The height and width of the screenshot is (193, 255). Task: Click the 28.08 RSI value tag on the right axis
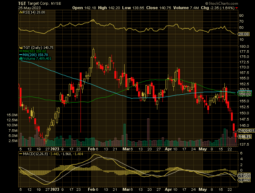(244, 34)
